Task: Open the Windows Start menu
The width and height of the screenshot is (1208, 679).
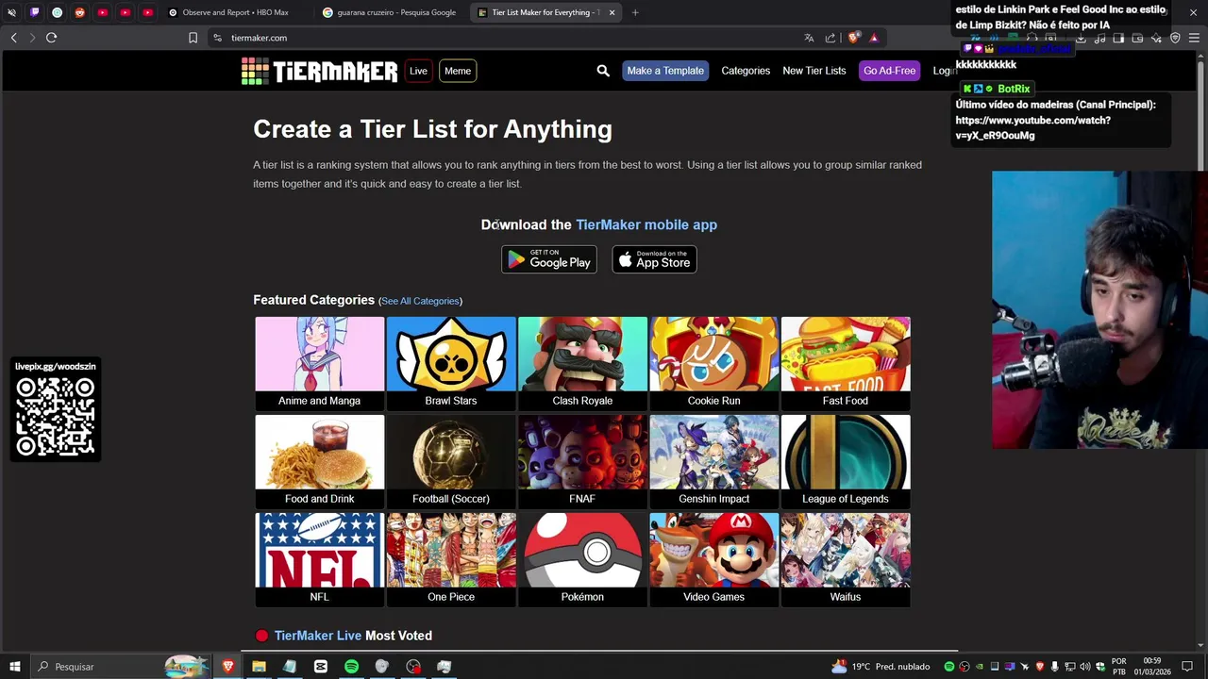Action: point(14,667)
